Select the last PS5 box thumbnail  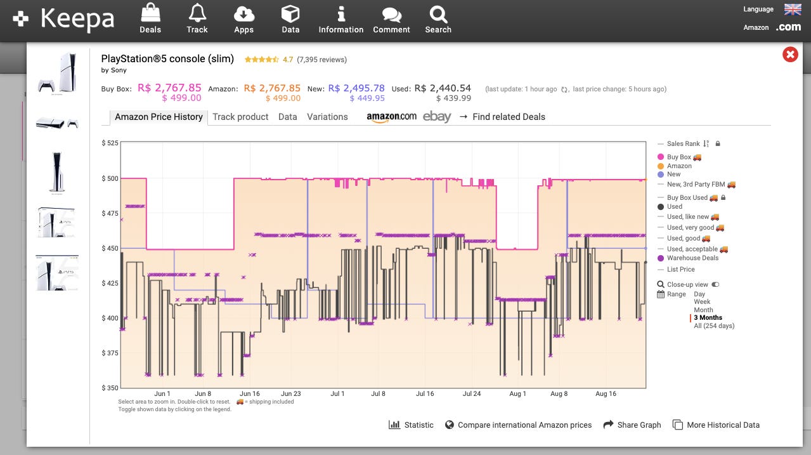58,273
